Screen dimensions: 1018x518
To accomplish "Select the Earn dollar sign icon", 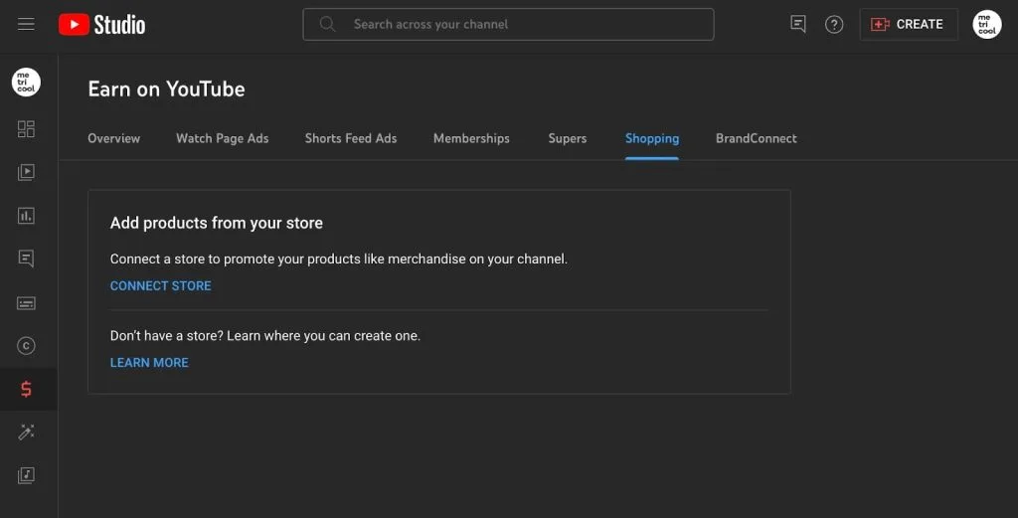I will tap(26, 389).
